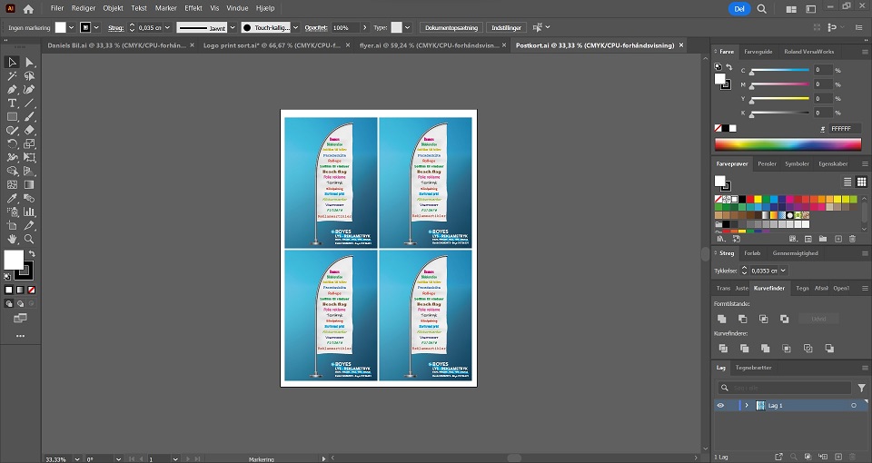Click the black swatch in Farve panel

[725, 128]
